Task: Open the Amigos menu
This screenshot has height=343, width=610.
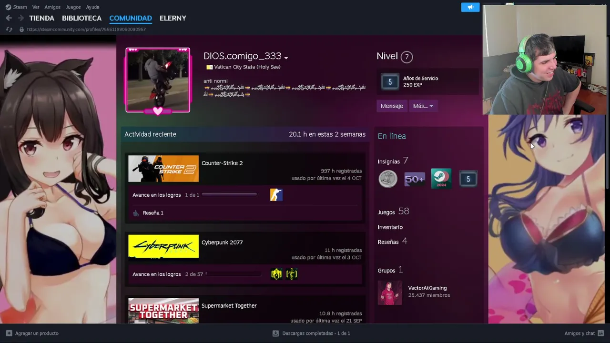Action: tap(52, 7)
